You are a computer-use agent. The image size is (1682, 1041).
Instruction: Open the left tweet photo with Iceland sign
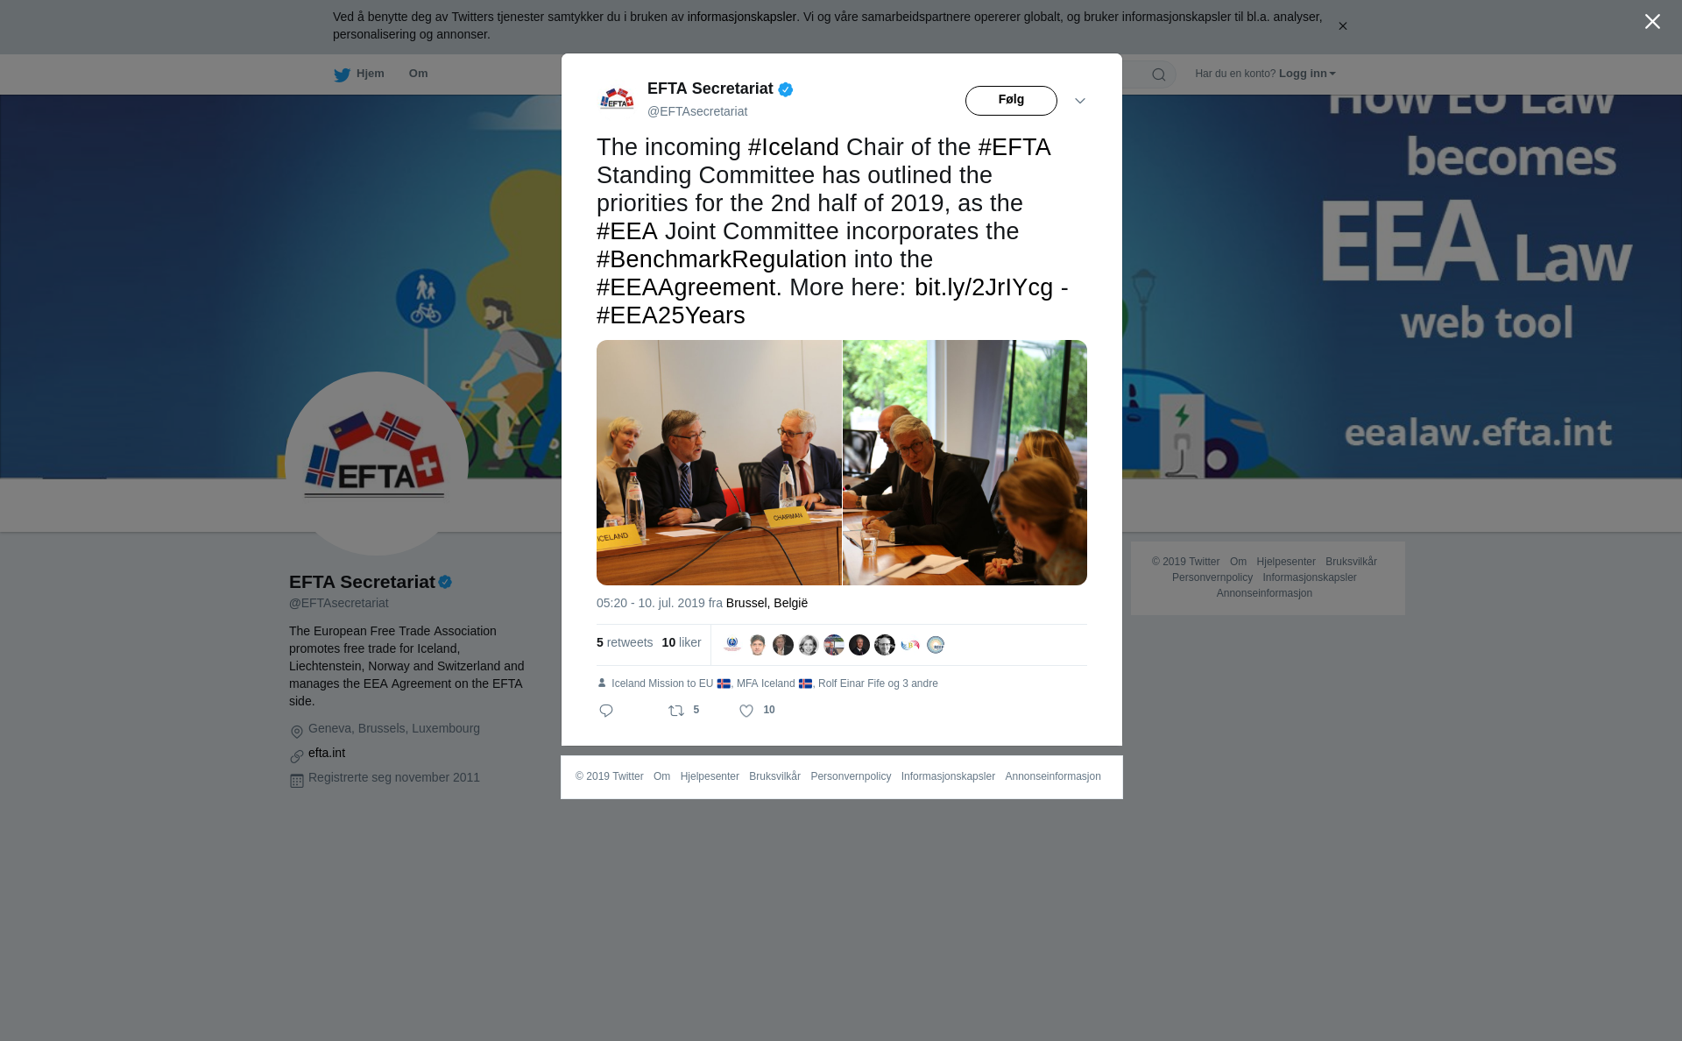719,463
